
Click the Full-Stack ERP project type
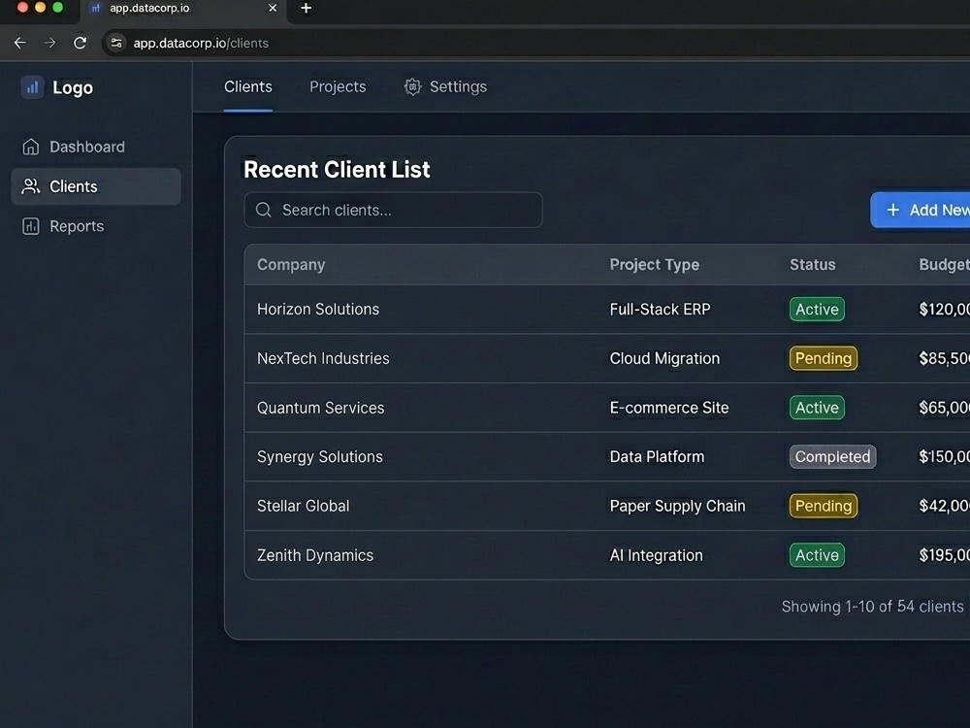coord(660,309)
